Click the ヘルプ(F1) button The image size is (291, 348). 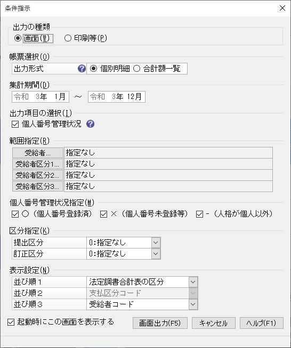[x=262, y=323]
